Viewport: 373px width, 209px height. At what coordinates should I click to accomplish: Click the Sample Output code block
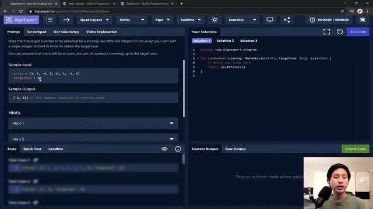click(x=93, y=98)
